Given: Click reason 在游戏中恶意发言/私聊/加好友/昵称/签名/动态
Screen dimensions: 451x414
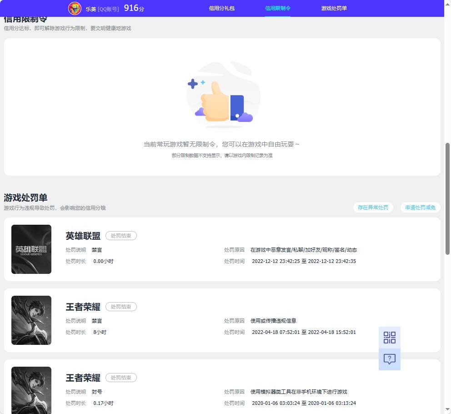Looking at the screenshot, I should pos(303,250).
